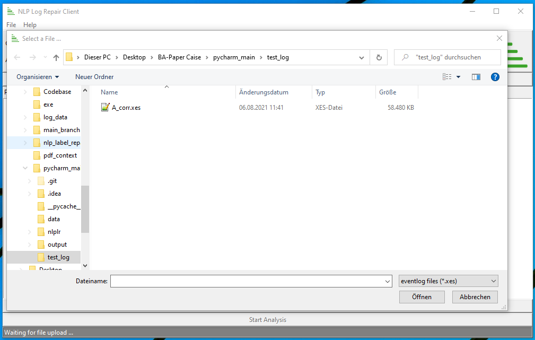
Task: Select the log_data folder in tree
Action: coord(50,117)
